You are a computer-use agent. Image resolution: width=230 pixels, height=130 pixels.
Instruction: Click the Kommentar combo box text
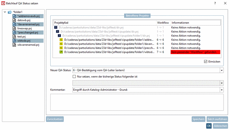(100, 90)
